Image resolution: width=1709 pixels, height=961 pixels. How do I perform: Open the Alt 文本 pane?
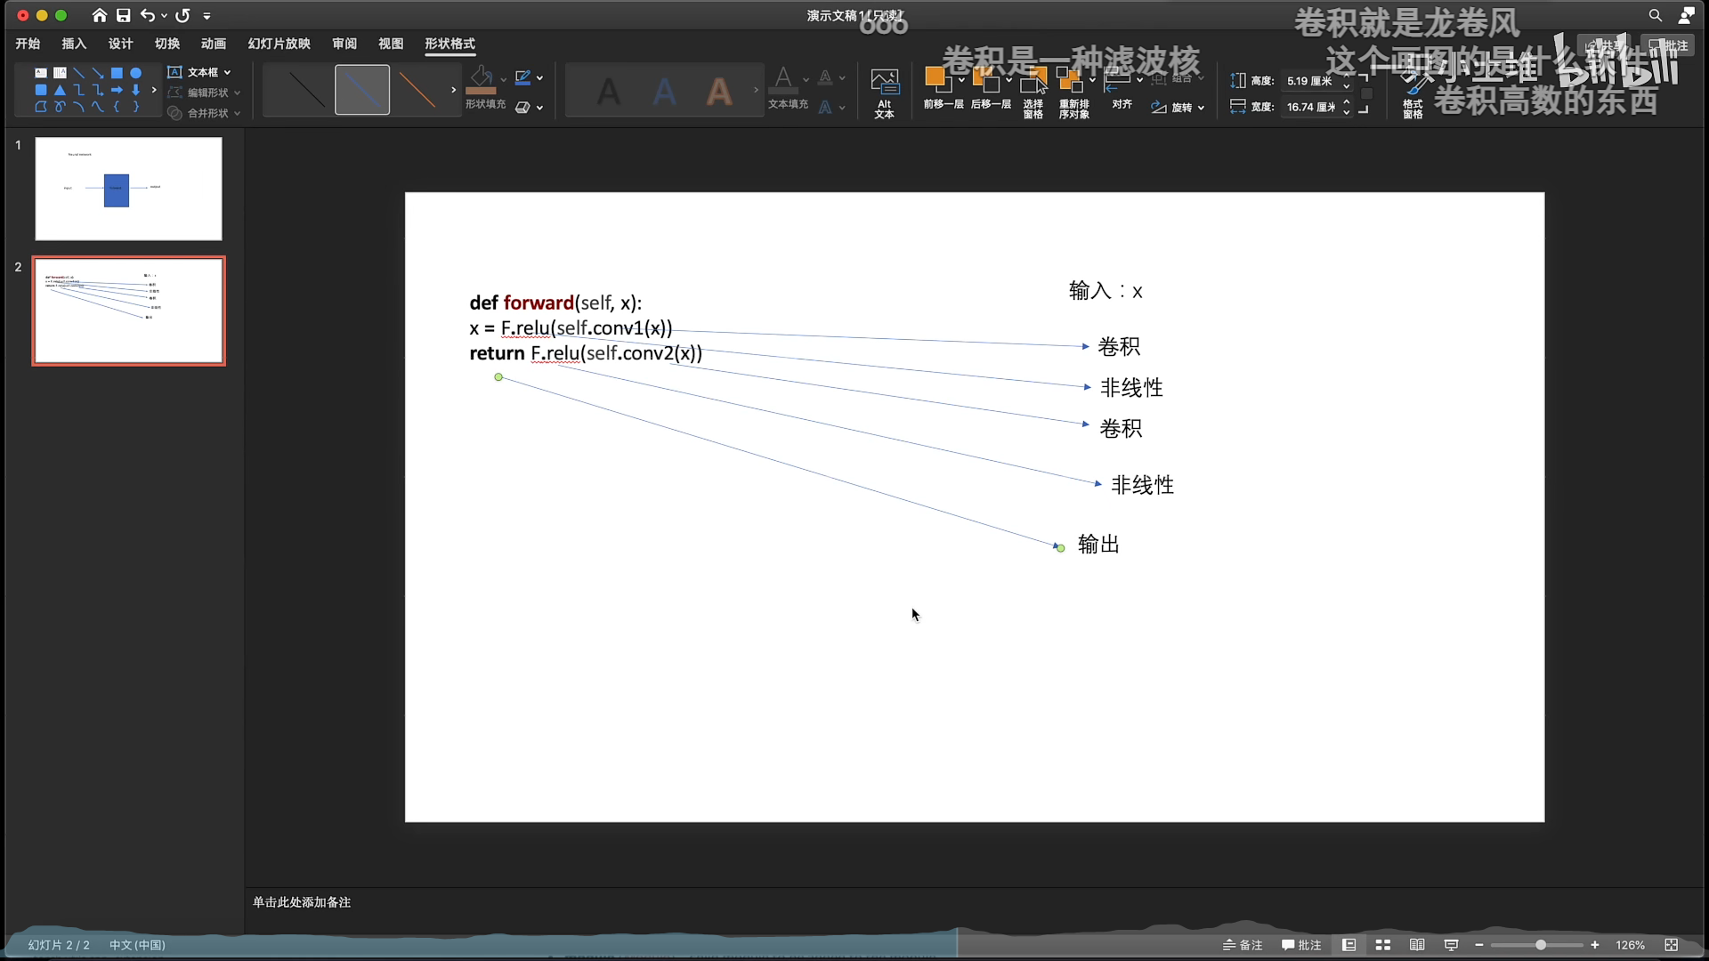(884, 93)
